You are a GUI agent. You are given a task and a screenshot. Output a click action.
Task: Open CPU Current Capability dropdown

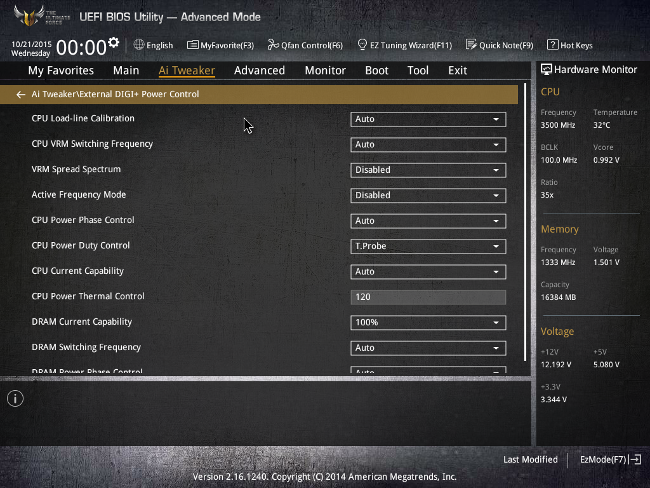click(428, 272)
